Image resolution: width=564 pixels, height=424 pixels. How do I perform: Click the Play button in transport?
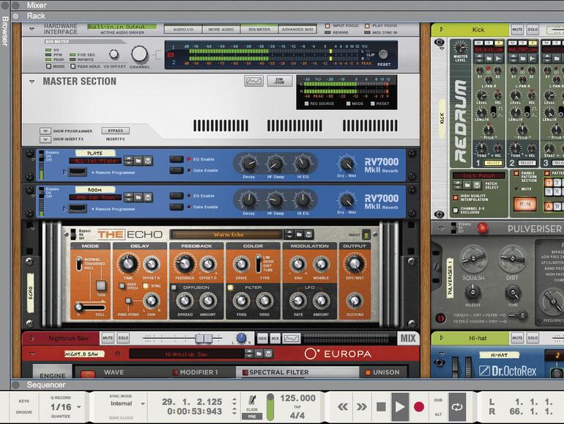400,407
